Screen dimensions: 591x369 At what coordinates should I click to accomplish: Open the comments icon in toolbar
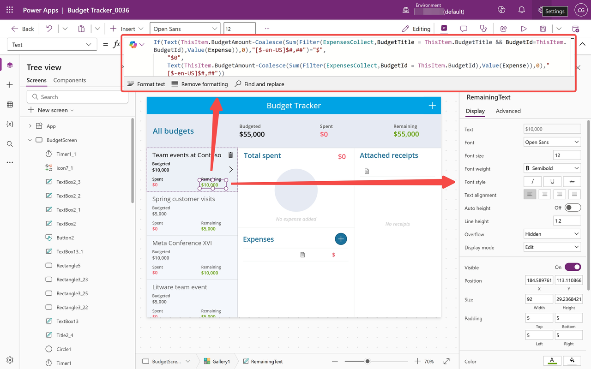[464, 29]
